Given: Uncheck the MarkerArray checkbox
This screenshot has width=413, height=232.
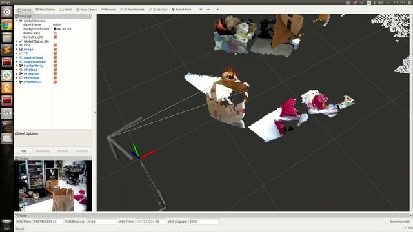Looking at the screenshot, I should click(55, 66).
